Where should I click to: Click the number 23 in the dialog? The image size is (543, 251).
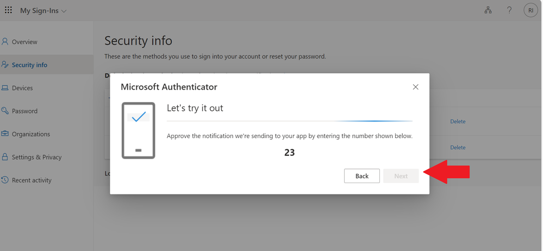tap(289, 153)
